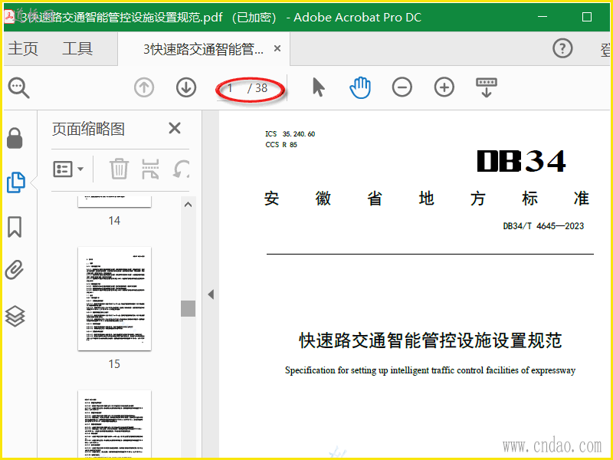
Task: Select the page 16 thumbnail below page 15
Action: click(x=114, y=424)
